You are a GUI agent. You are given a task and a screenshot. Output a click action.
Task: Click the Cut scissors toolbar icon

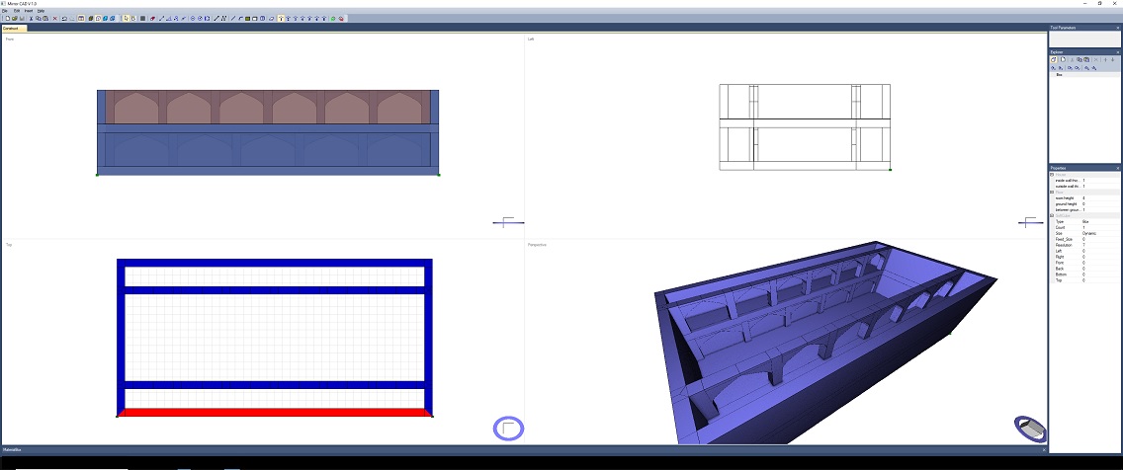click(x=30, y=19)
